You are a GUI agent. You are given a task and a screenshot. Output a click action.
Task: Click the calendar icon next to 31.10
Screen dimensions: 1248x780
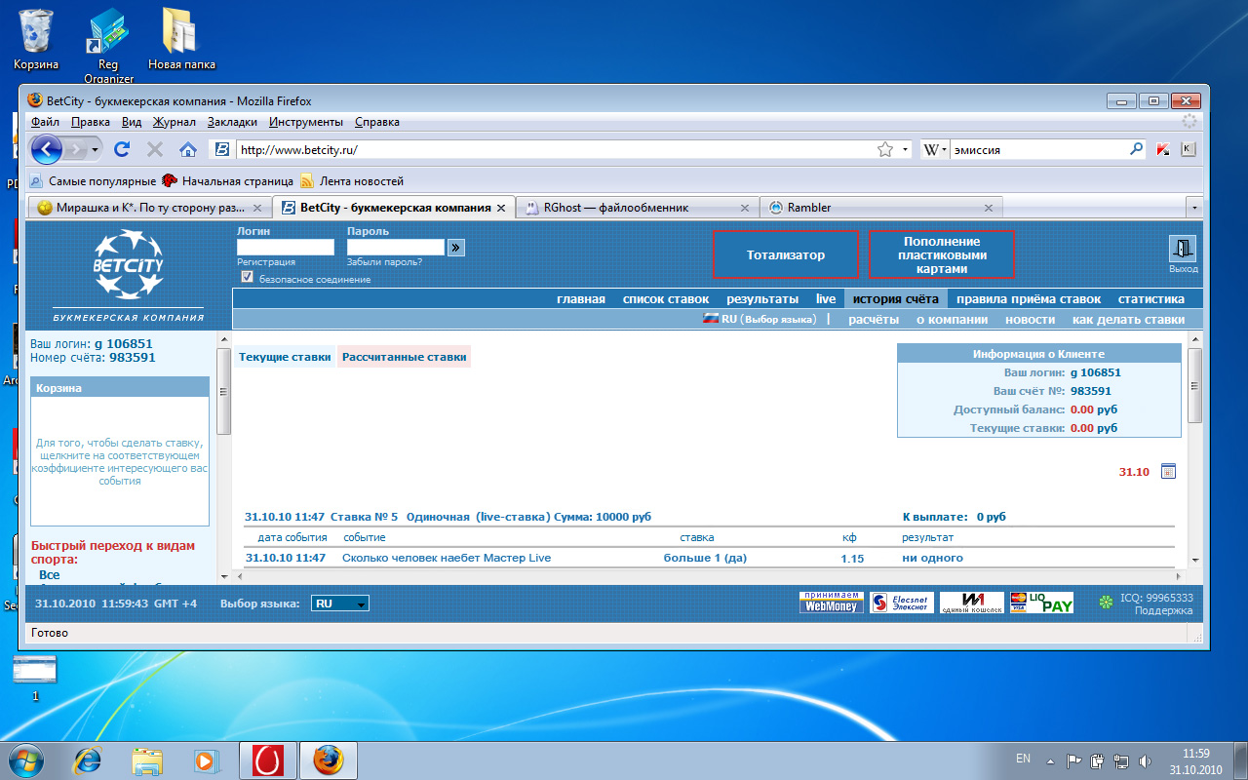[x=1169, y=472]
